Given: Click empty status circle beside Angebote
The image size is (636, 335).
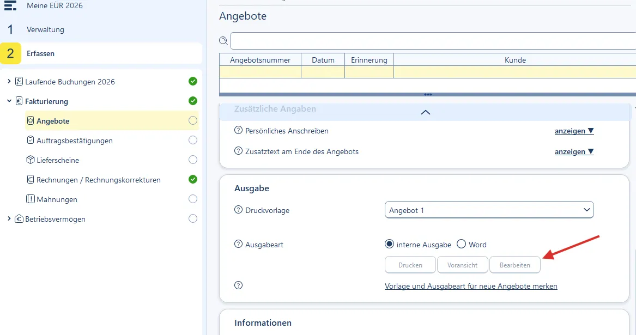Looking at the screenshot, I should point(193,120).
